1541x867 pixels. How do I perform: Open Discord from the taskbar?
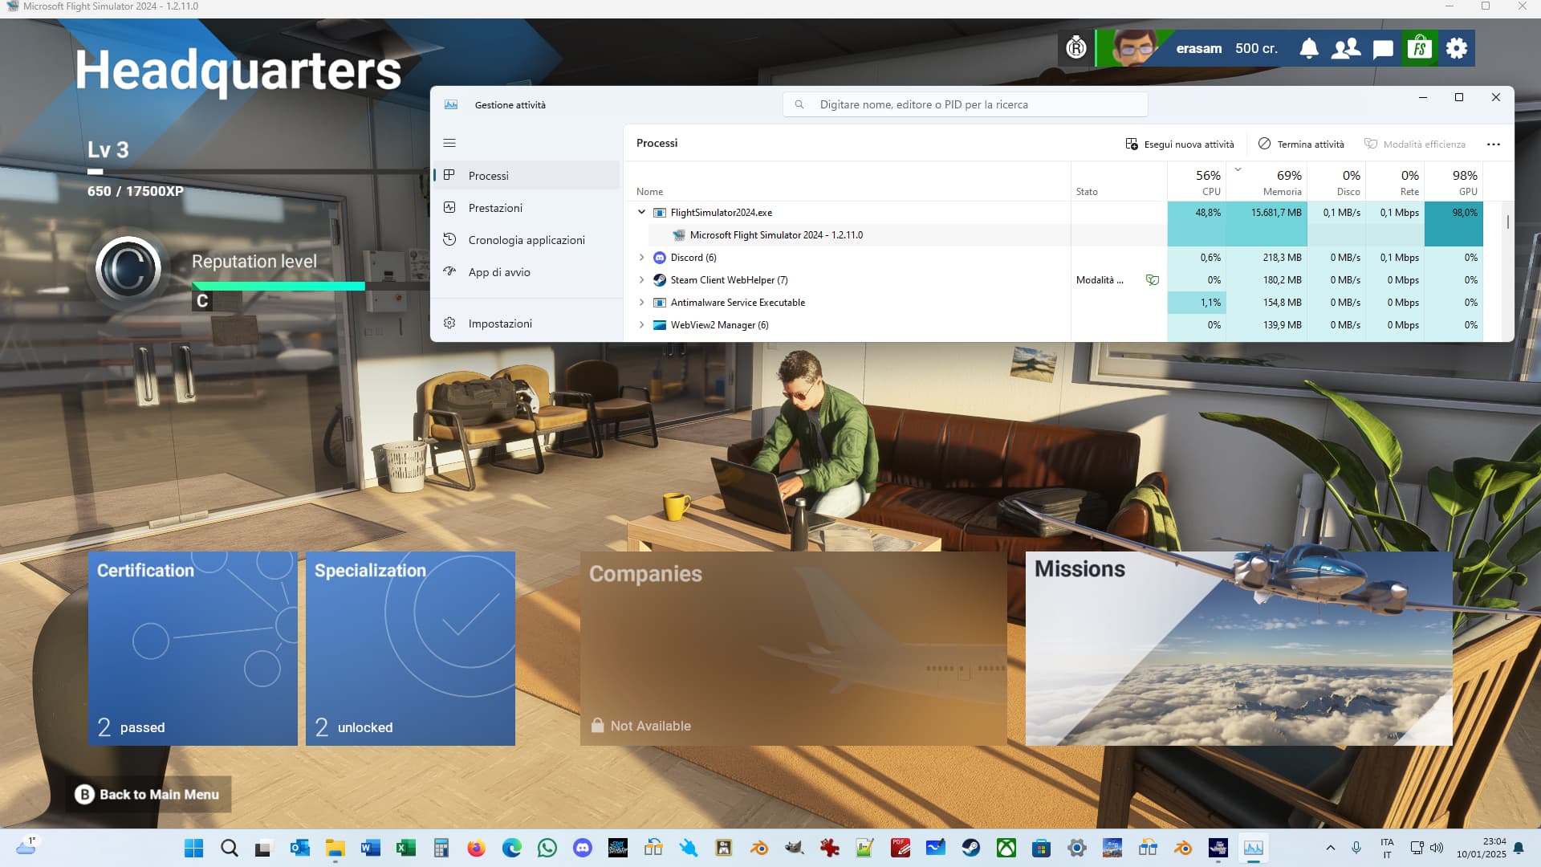(x=583, y=848)
